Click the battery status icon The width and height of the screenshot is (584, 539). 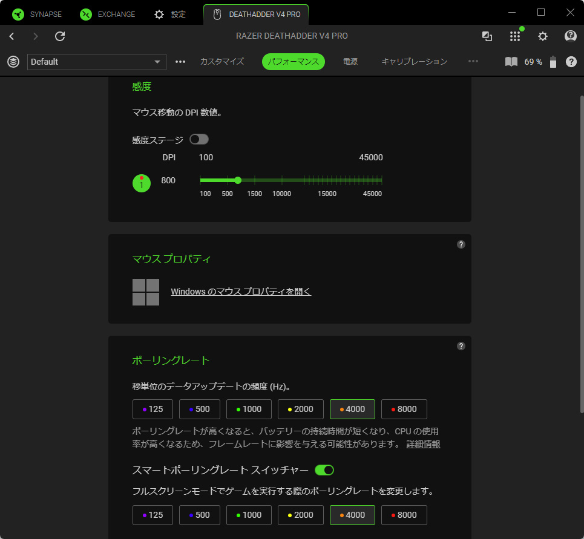553,62
